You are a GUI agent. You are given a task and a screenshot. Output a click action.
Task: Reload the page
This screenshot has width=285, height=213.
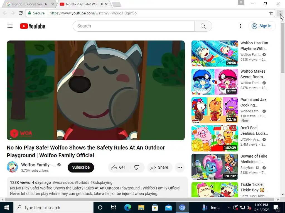[21, 13]
